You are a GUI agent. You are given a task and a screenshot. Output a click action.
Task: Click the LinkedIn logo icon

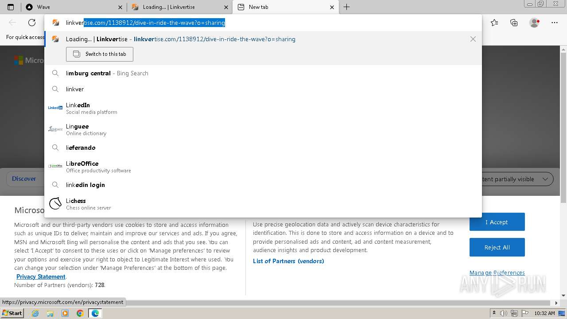pos(55,108)
